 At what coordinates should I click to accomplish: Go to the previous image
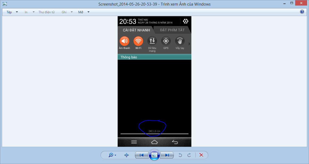142,155
